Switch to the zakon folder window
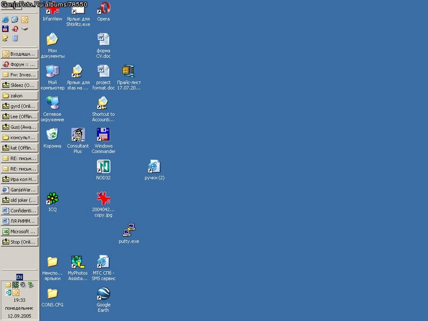 tap(20, 96)
